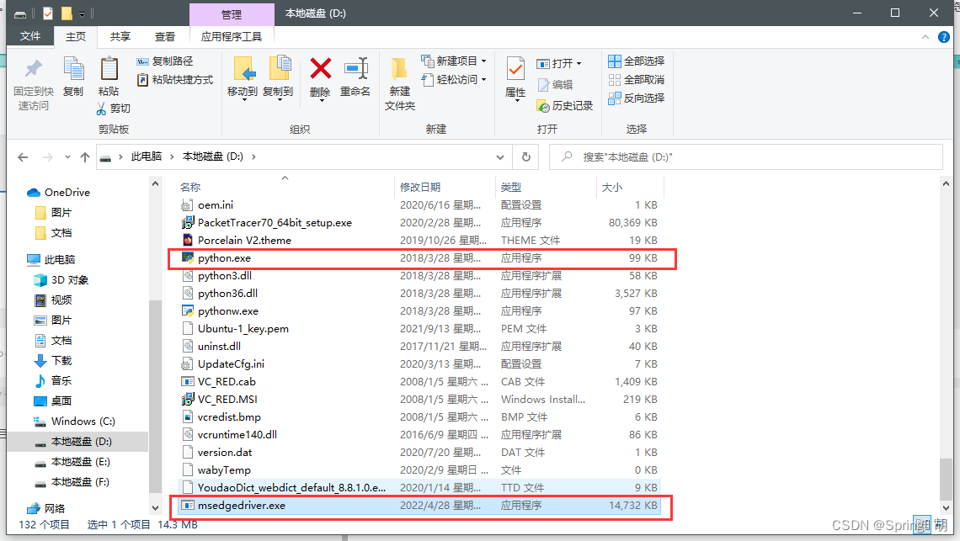Image resolution: width=960 pixels, height=541 pixels.
Task: Collapse the ribbon with the chevron
Action: (x=925, y=36)
